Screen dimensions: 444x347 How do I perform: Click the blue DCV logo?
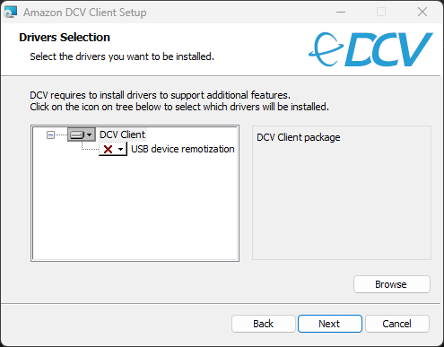370,49
